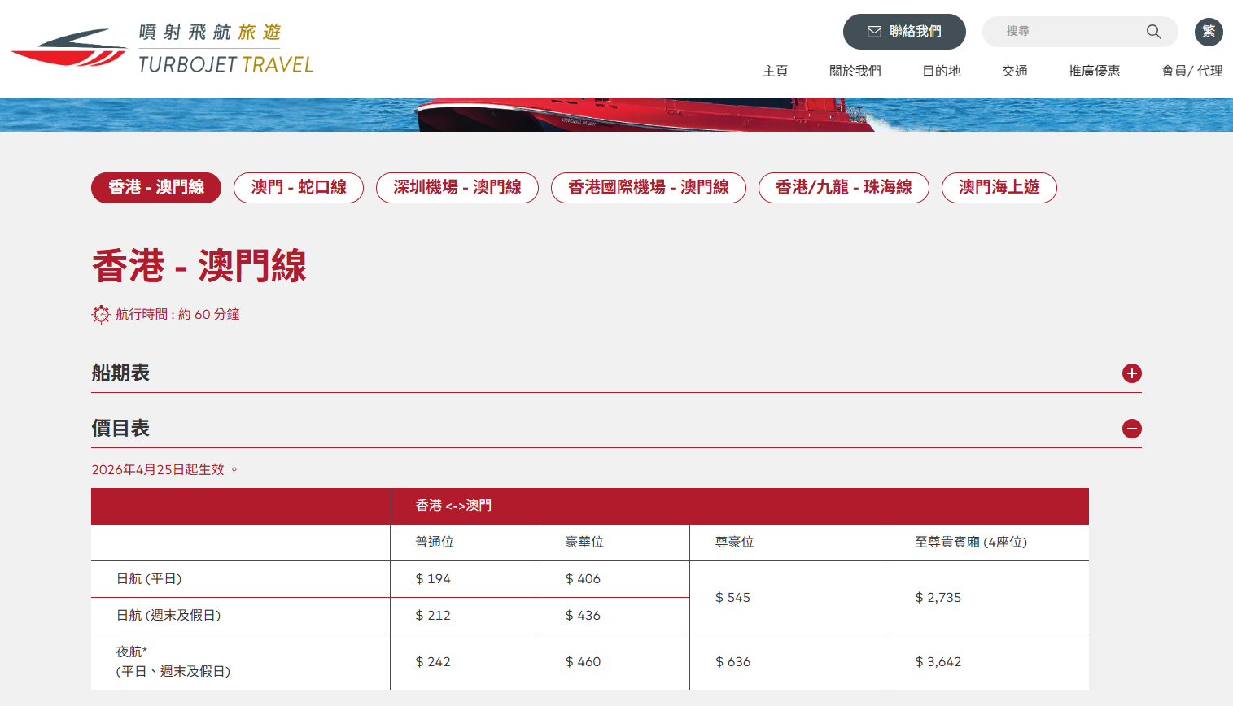Open the 澳門海上遊 tab
Screen dimensions: 1233x706
(999, 188)
